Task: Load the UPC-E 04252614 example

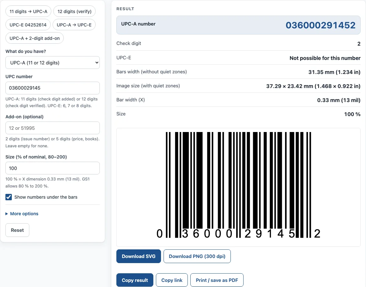Action: coord(28,25)
